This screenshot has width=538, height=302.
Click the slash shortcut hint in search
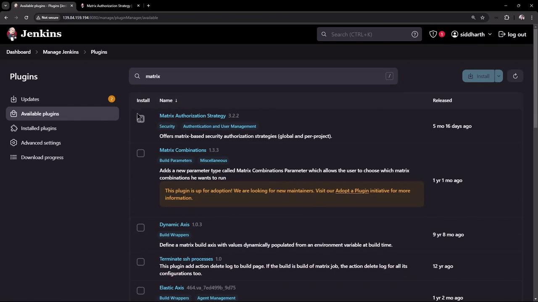(390, 76)
